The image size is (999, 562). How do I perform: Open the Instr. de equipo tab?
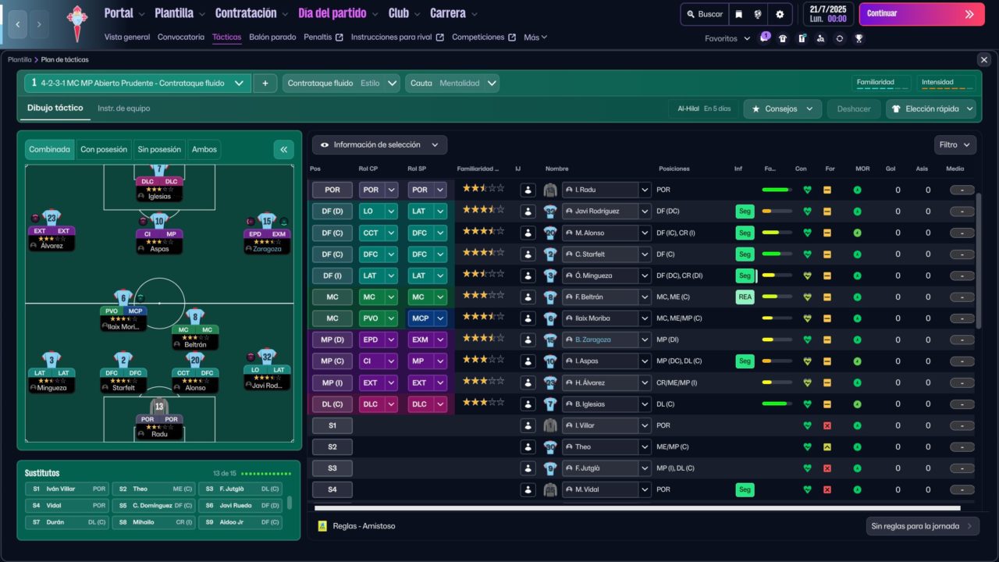pos(123,108)
